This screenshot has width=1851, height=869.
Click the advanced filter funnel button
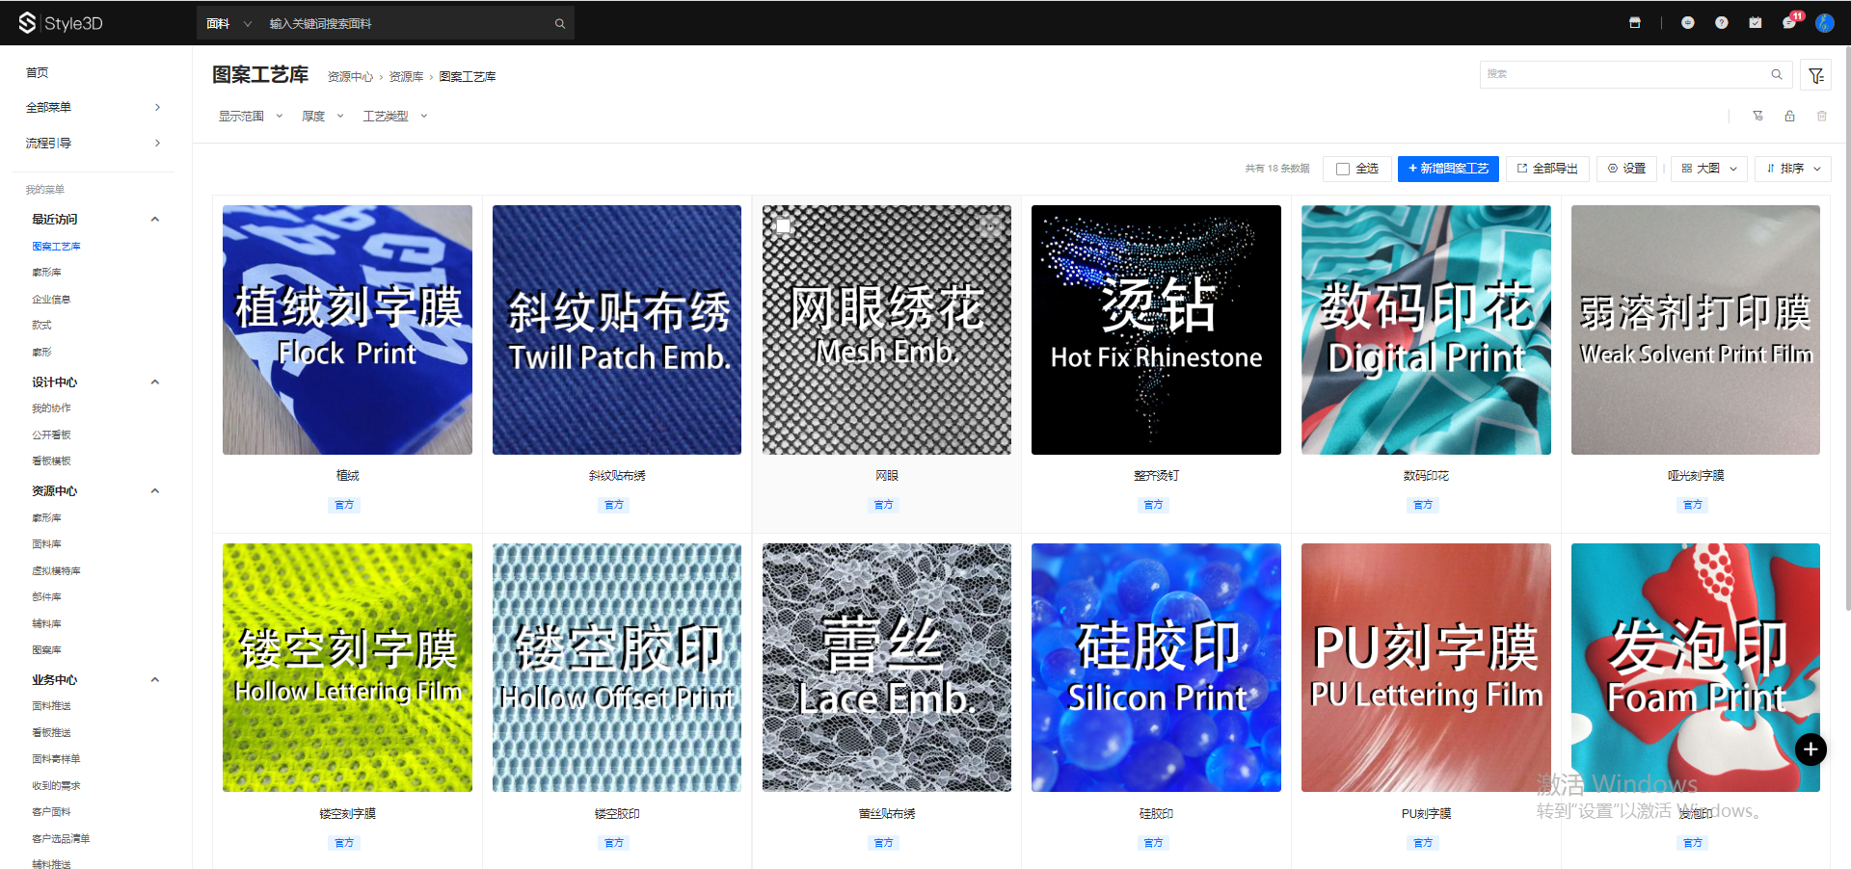coord(1816,75)
